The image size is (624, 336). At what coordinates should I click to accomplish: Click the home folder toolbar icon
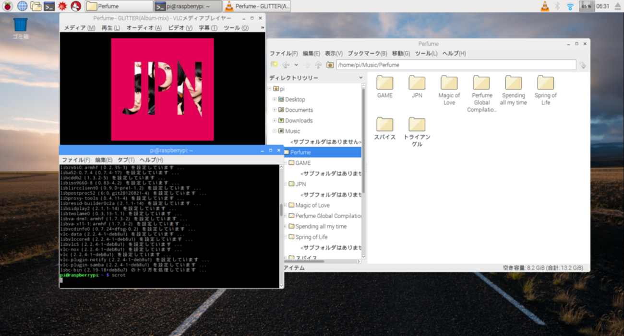[330, 65]
